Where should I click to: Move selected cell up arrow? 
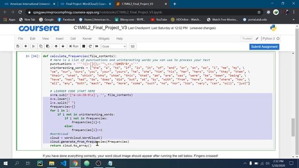(x=56, y=46)
